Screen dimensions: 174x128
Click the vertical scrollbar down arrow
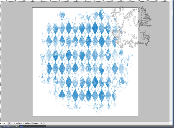[x=171, y=121]
